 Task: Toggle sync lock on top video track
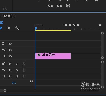point(4,44)
